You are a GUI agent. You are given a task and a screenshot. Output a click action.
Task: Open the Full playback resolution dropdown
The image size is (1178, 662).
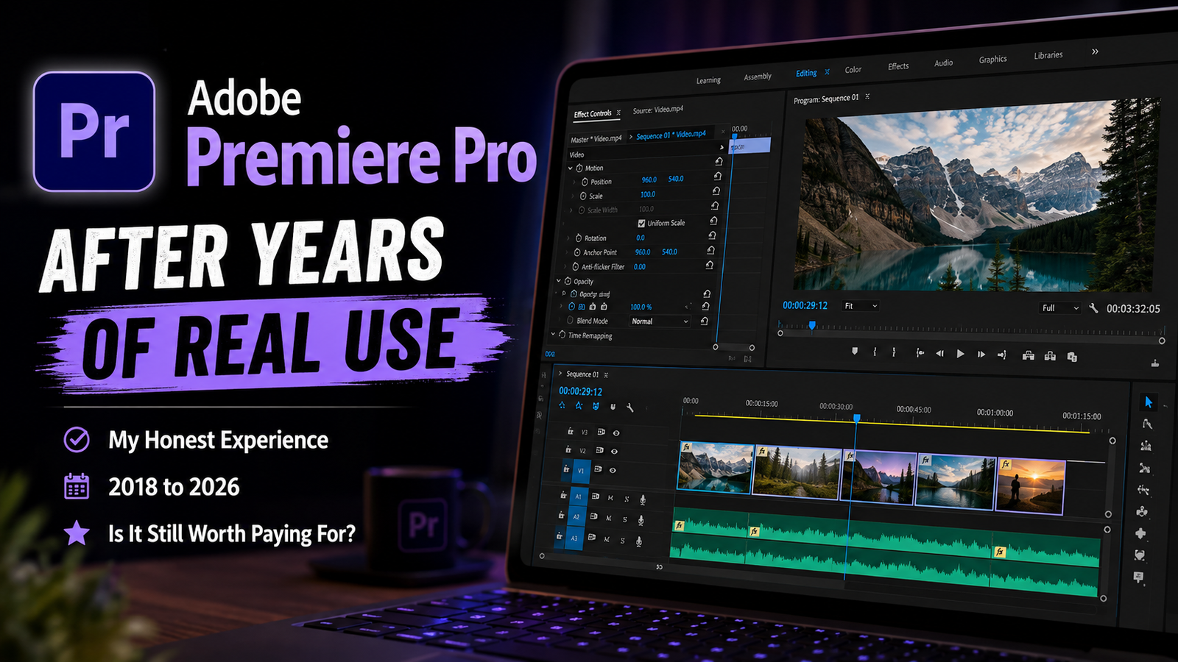point(1060,307)
